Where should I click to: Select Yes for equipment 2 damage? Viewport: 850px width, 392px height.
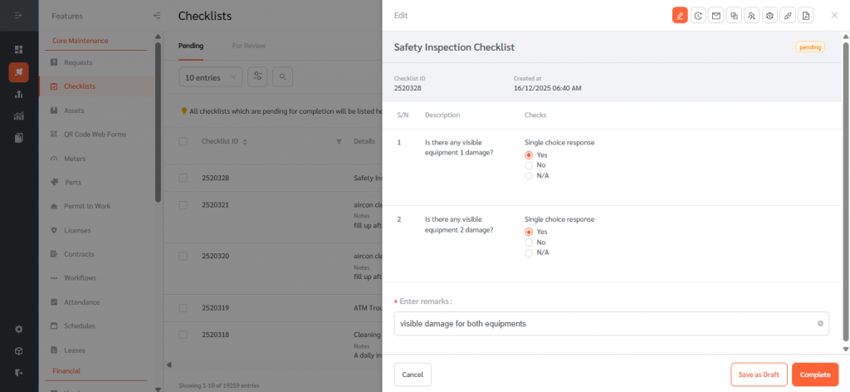coord(529,232)
